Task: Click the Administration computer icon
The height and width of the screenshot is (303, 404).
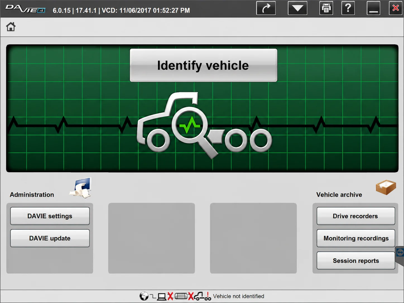Action: [81, 188]
